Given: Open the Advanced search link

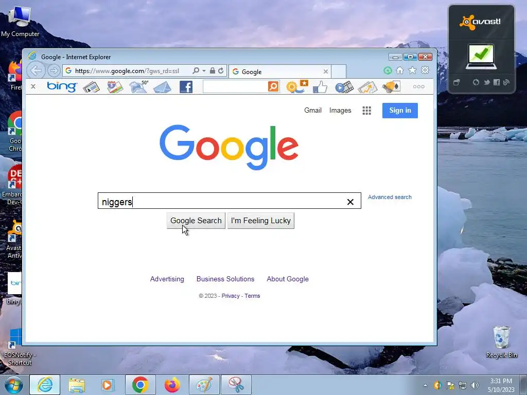Looking at the screenshot, I should tap(390, 197).
